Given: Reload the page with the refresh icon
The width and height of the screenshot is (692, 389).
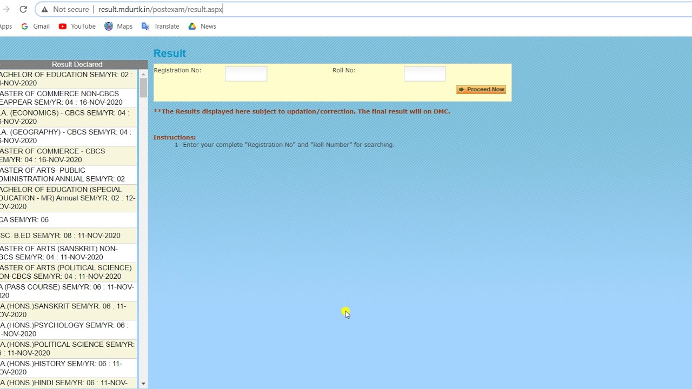Looking at the screenshot, I should (23, 9).
